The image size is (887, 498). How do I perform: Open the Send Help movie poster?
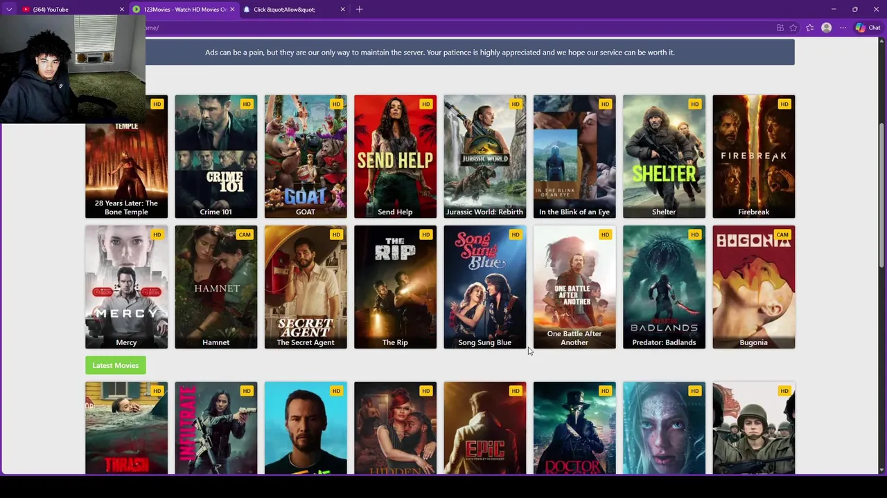[x=395, y=156]
